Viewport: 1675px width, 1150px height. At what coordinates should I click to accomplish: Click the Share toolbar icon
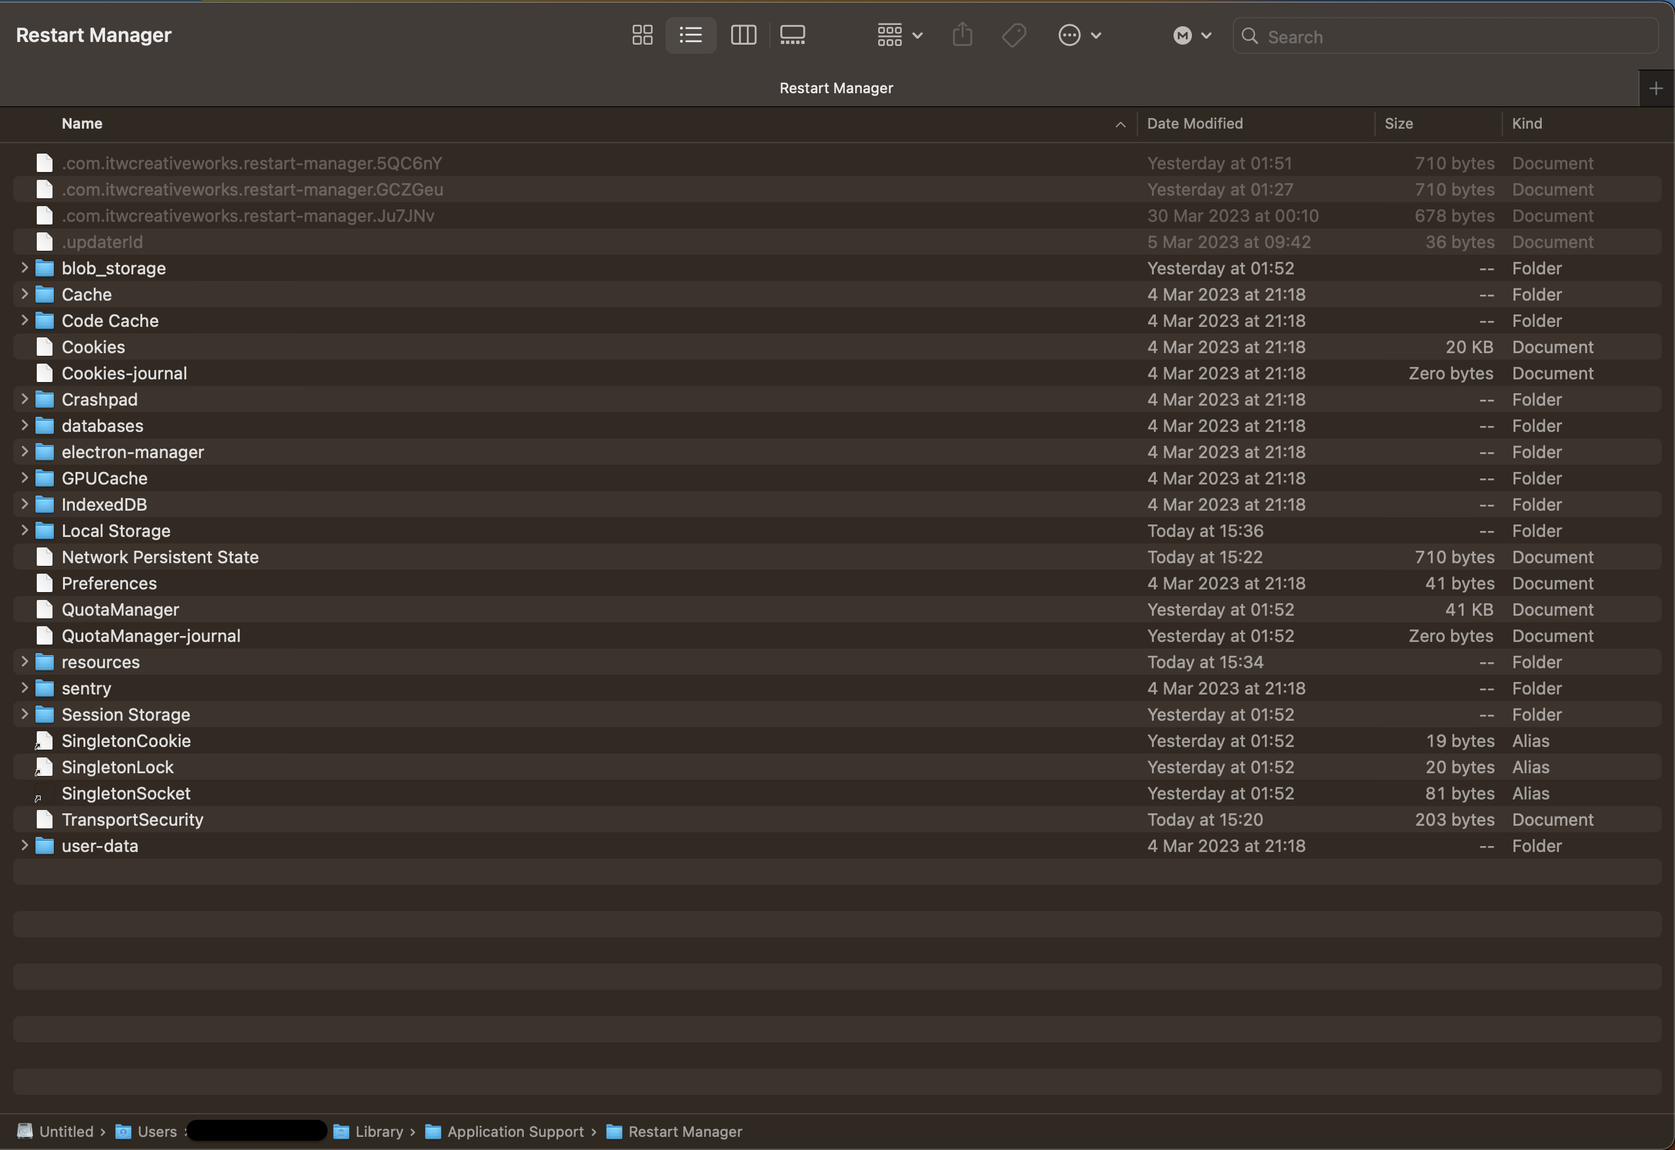[962, 35]
